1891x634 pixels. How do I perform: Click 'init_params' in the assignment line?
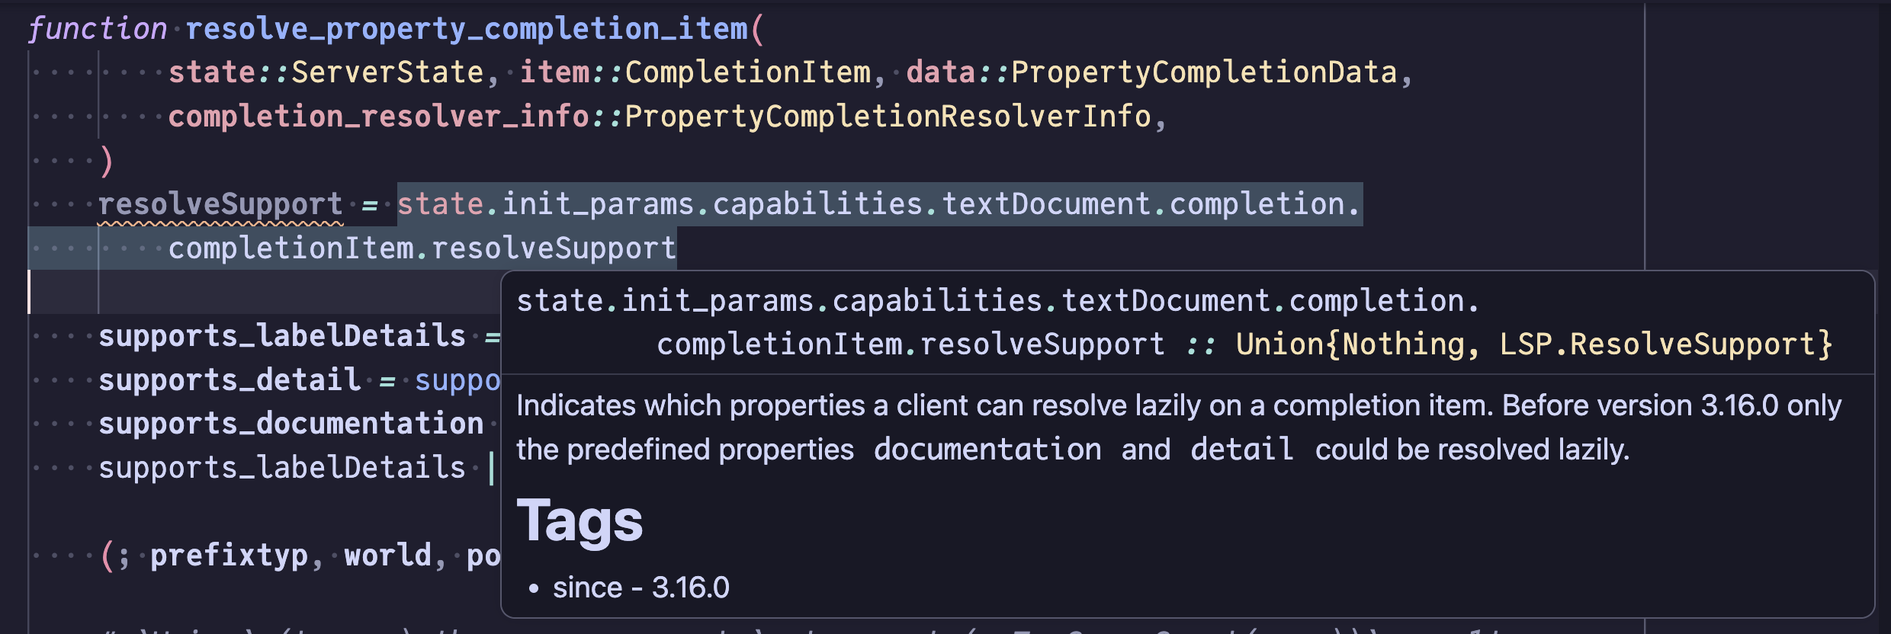pyautogui.click(x=598, y=204)
